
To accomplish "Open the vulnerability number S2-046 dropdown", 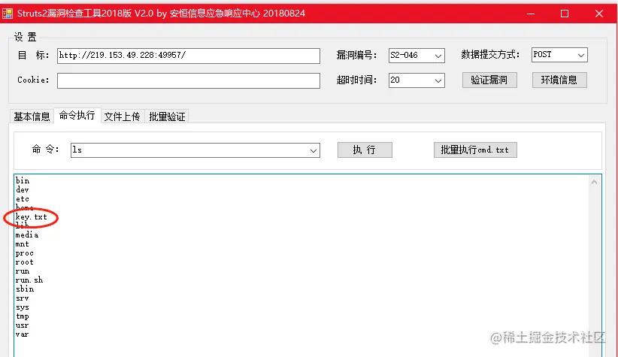I will tap(417, 56).
